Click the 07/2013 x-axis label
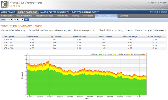This screenshot has height=100, width=168. coord(50,97)
